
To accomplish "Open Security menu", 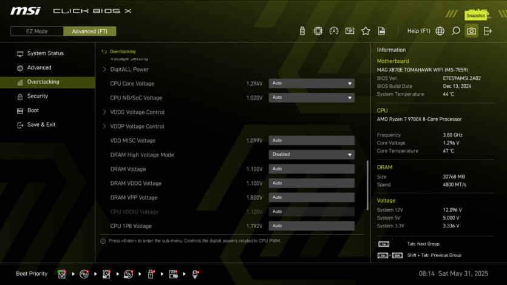I will pos(47,96).
